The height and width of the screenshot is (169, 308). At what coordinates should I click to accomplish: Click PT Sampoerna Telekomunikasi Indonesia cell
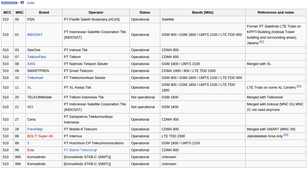(x=96, y=120)
